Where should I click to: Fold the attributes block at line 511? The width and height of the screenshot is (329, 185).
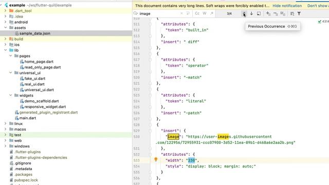[x=150, y=24]
